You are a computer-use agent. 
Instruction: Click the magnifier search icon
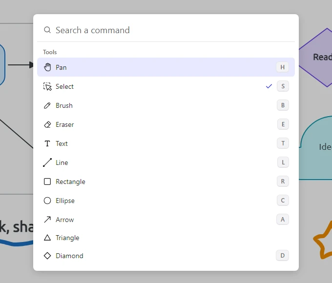47,30
